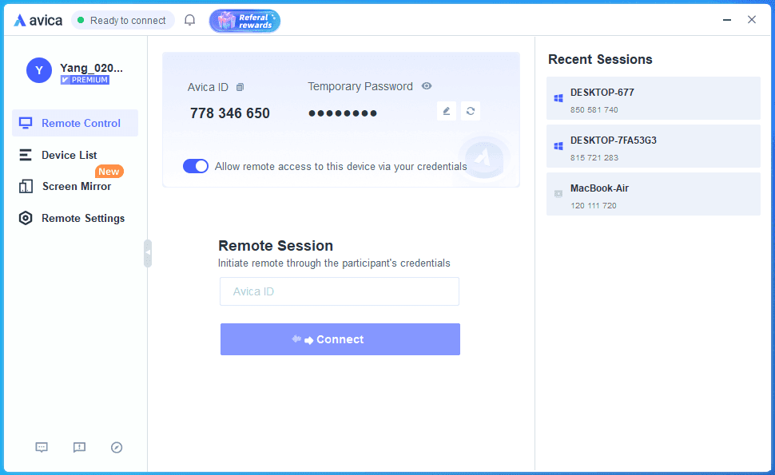This screenshot has height=475, width=775.
Task: Show the temporary password with eye icon
Action: (x=427, y=86)
